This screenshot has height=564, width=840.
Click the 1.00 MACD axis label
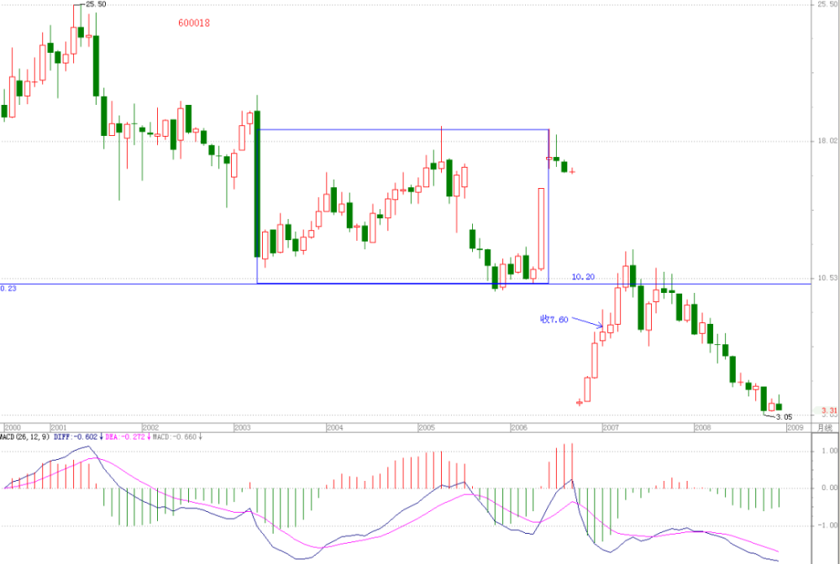pos(829,451)
